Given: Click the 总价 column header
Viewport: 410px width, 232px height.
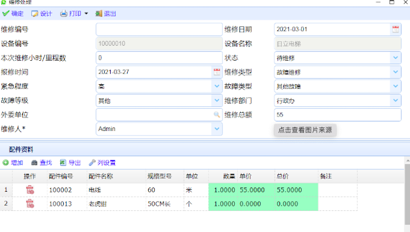Looking at the screenshot, I should pos(296,176).
